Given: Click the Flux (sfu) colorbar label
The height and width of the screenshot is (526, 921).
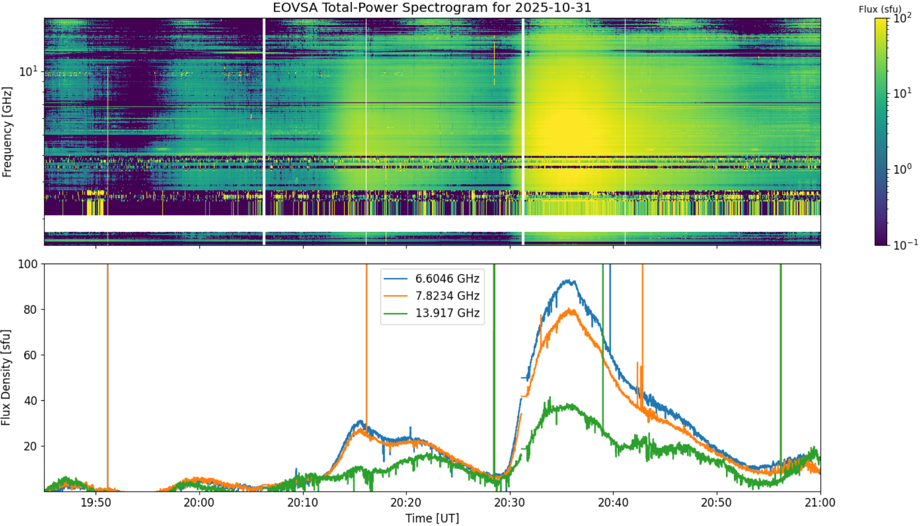Looking at the screenshot, I should pos(880,9).
